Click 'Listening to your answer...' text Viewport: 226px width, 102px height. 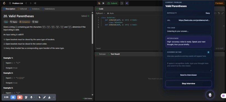coord(178,31)
